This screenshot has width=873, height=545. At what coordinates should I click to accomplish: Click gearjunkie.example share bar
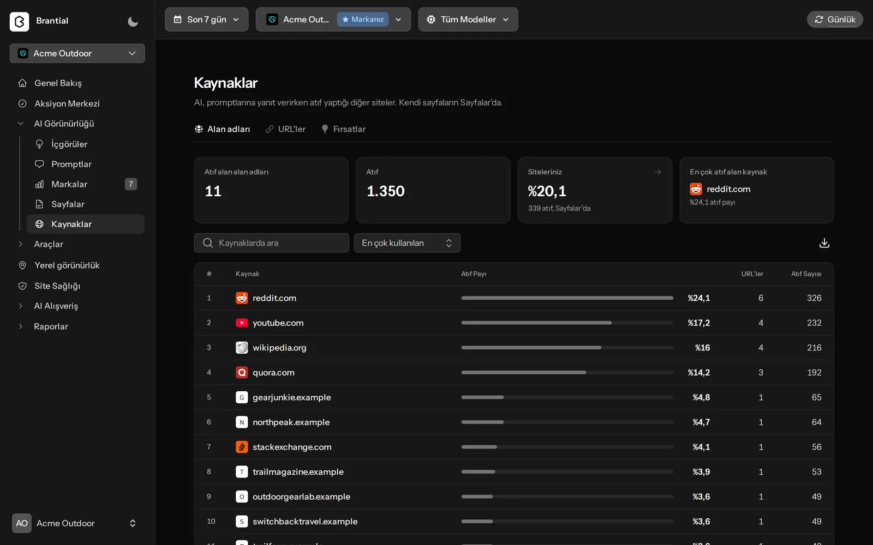(x=567, y=397)
